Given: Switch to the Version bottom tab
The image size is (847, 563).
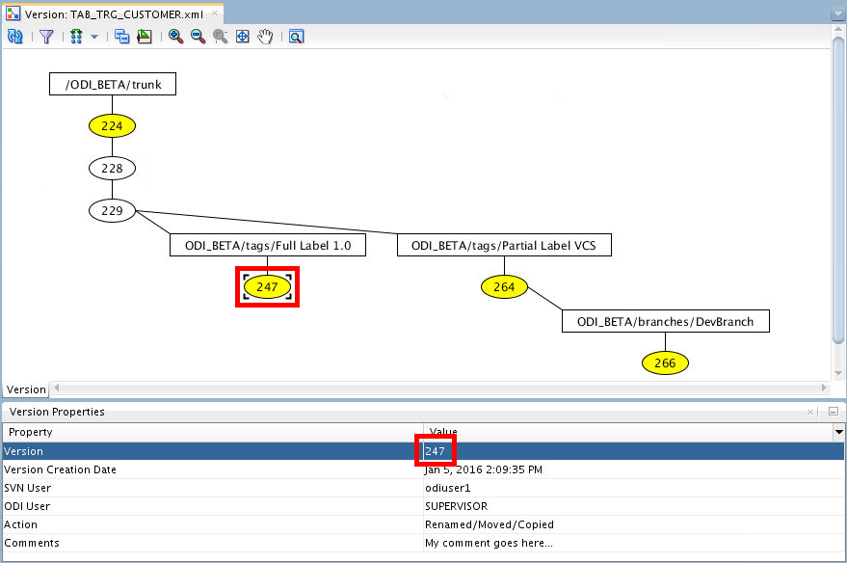Looking at the screenshot, I should (26, 389).
